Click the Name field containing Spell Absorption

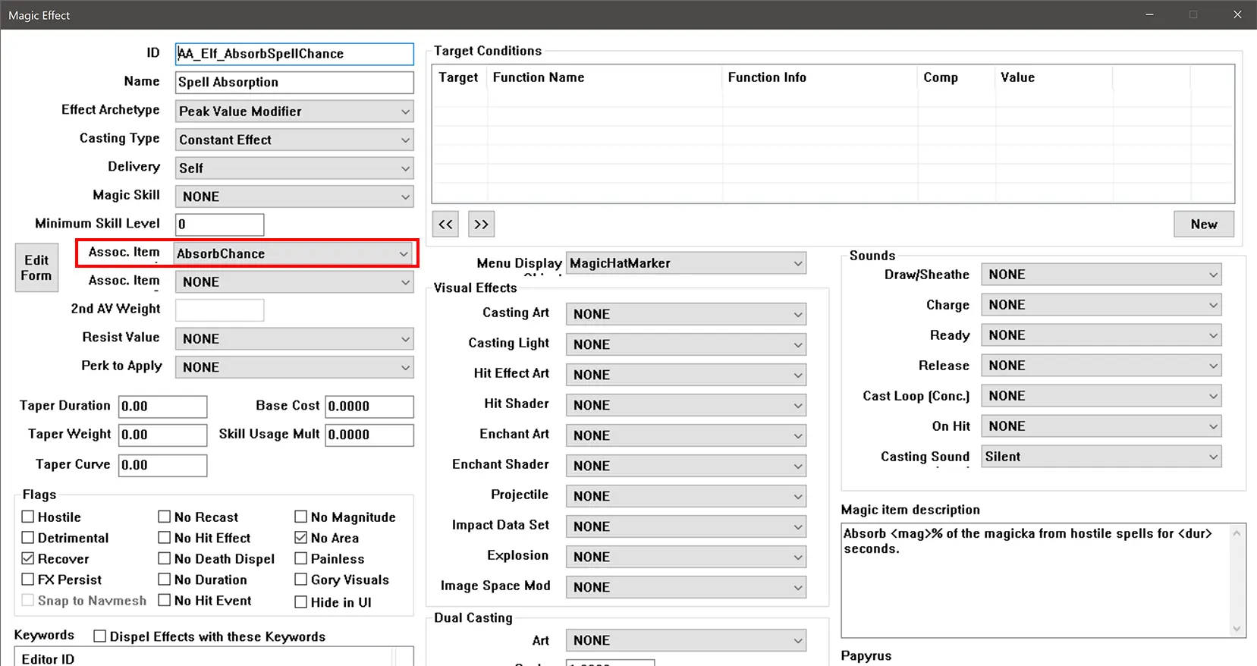pos(294,82)
